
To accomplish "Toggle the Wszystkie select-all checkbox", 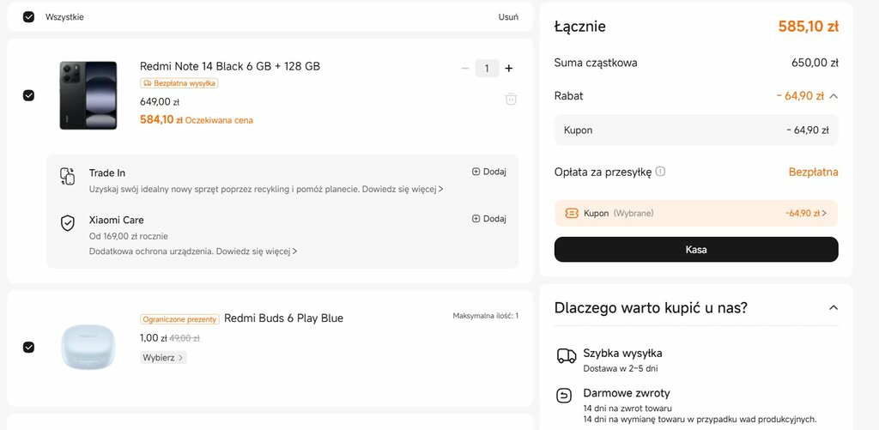I will point(28,17).
